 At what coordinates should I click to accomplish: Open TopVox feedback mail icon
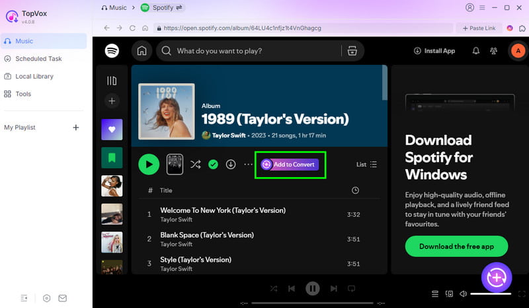coord(62,298)
